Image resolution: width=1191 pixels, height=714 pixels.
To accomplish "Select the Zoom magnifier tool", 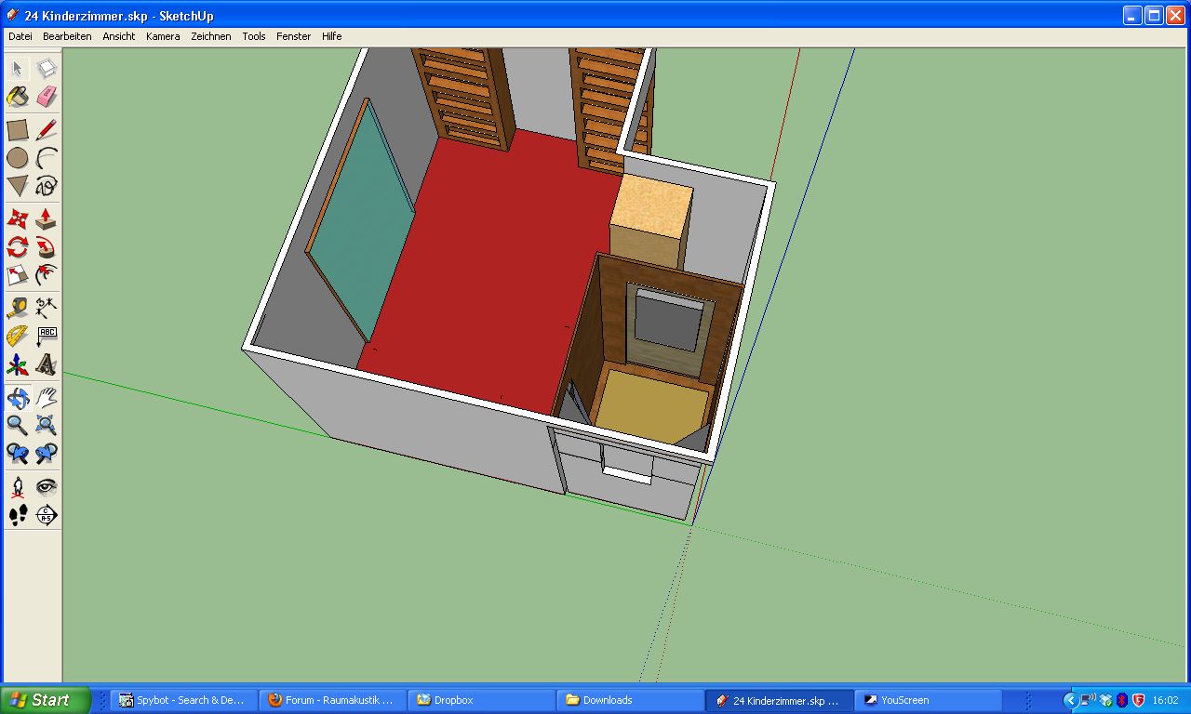I will tap(18, 426).
